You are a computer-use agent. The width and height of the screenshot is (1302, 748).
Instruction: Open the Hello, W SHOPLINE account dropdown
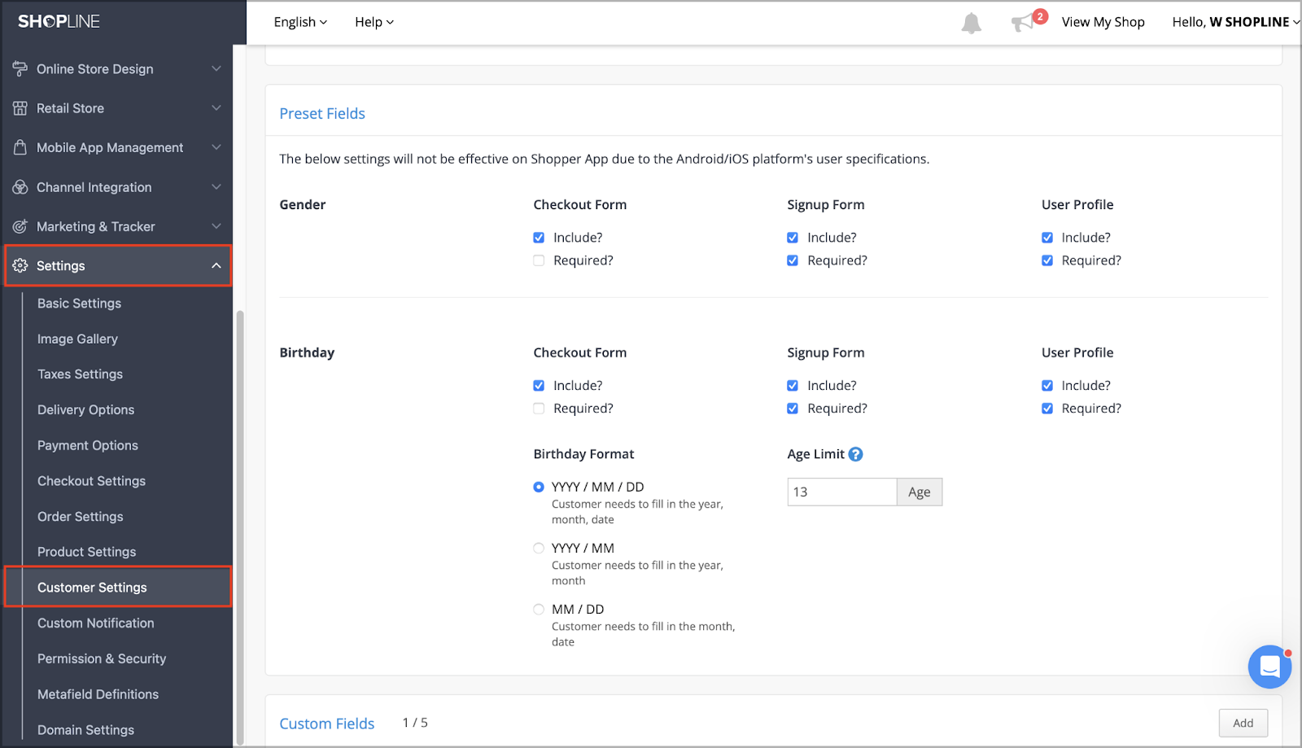pyautogui.click(x=1235, y=22)
